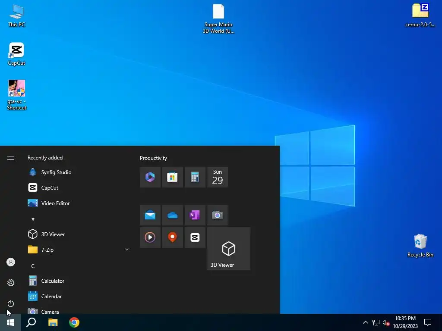Expand the 7-Zip folder chevron
Image resolution: width=442 pixels, height=331 pixels.
click(127, 250)
